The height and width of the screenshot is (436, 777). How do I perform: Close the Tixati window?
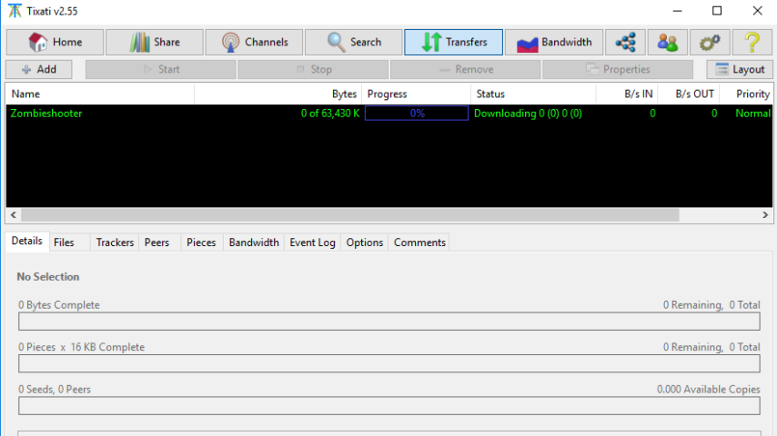tap(757, 11)
